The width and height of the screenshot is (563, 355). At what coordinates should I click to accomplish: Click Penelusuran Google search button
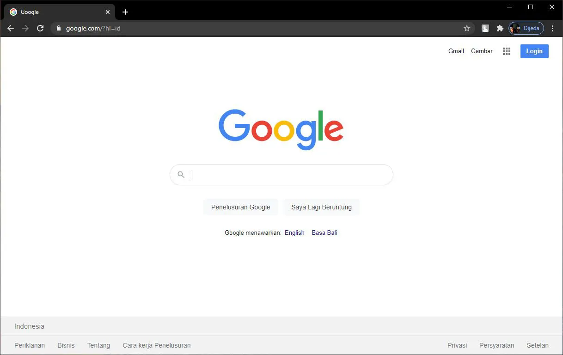[240, 207]
